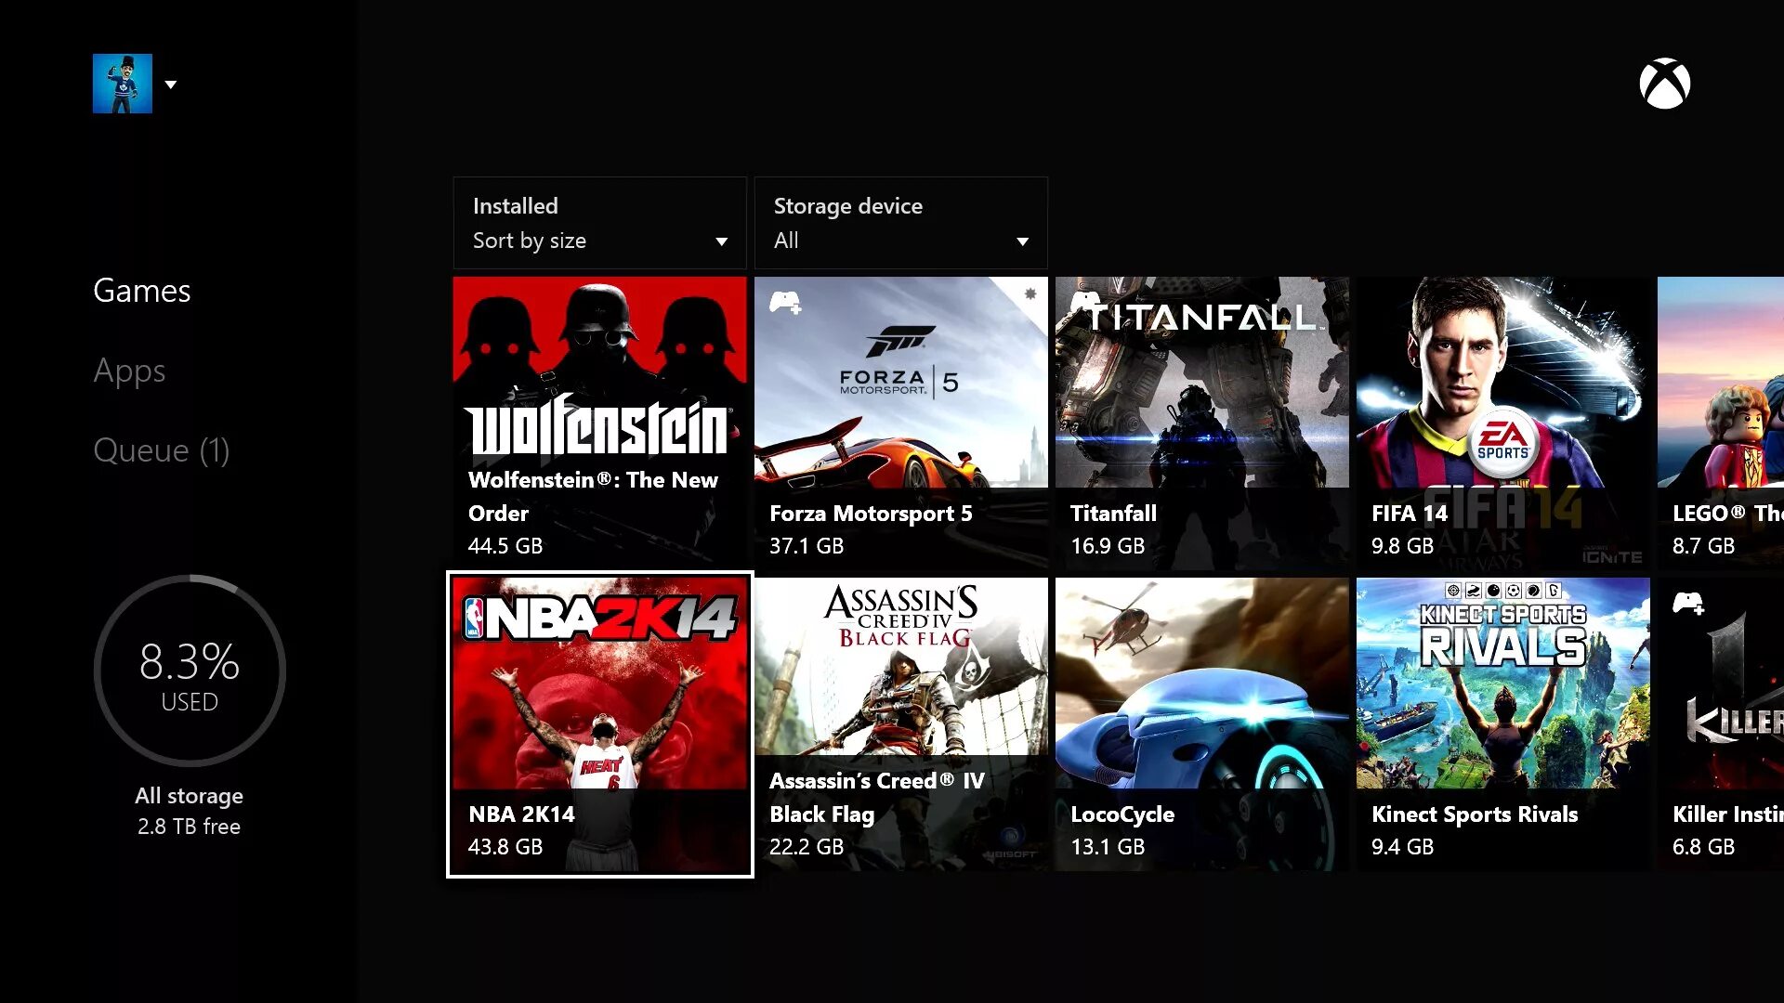Click the Xbox logo icon

1664,85
